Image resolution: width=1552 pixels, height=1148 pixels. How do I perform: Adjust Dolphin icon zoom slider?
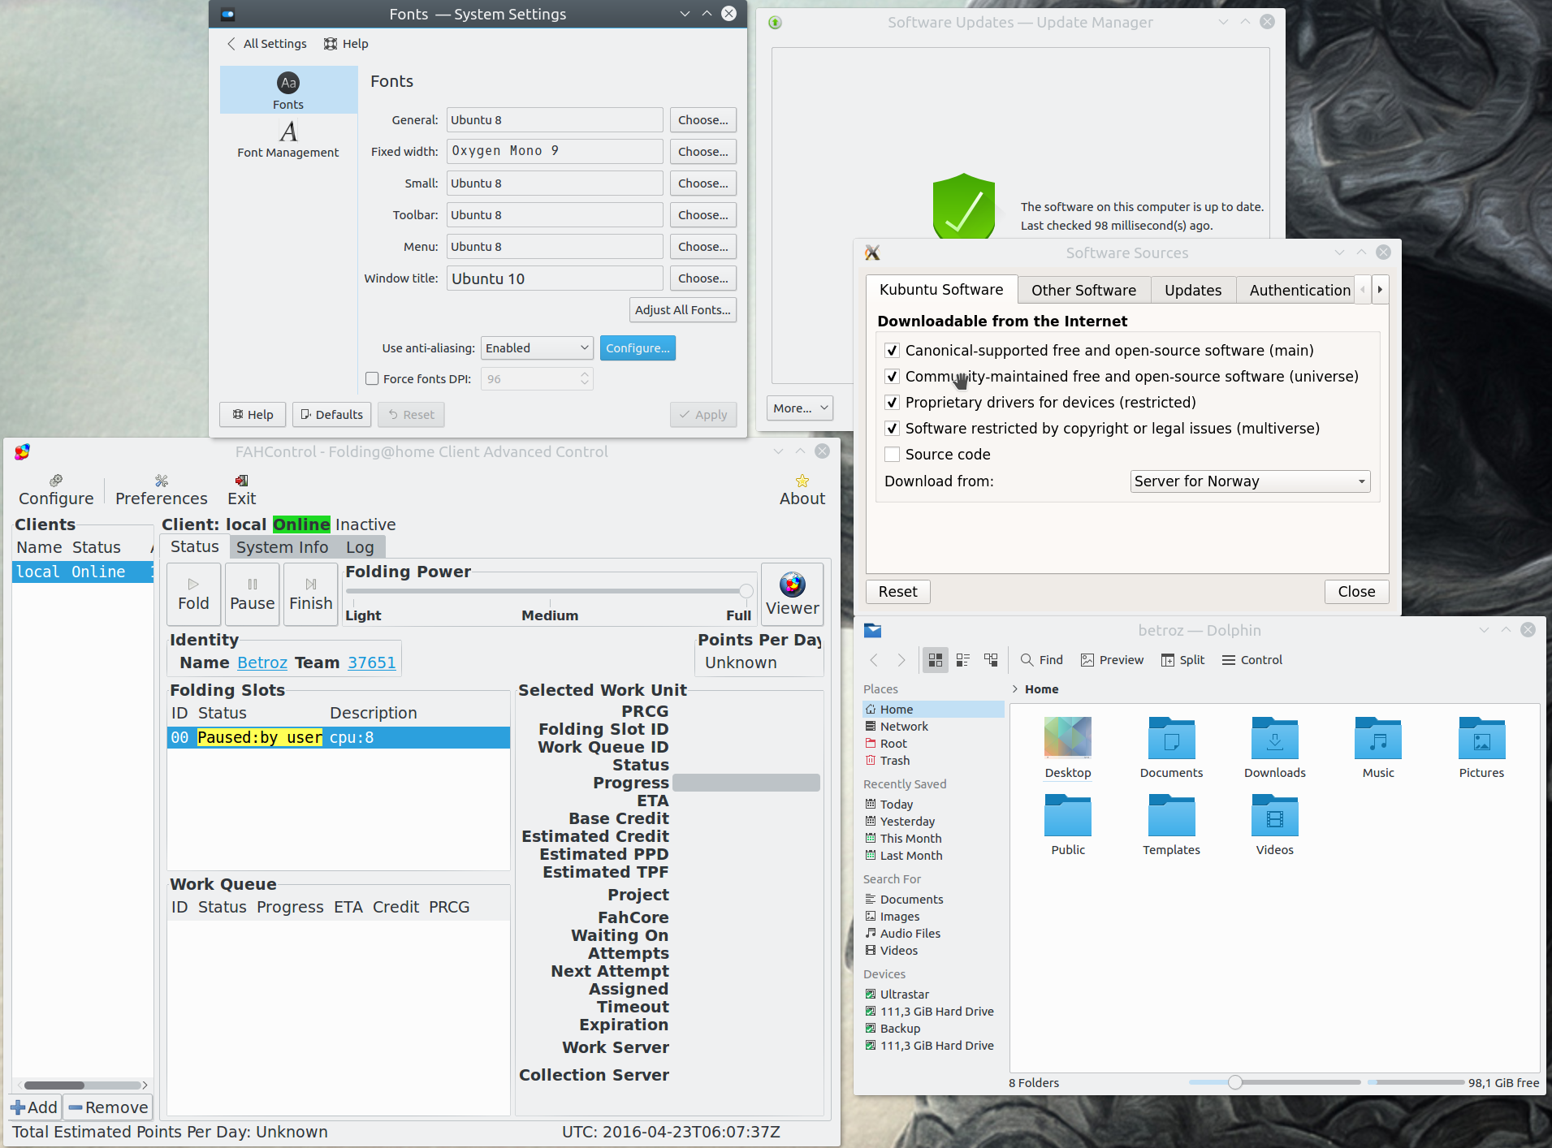(1234, 1082)
